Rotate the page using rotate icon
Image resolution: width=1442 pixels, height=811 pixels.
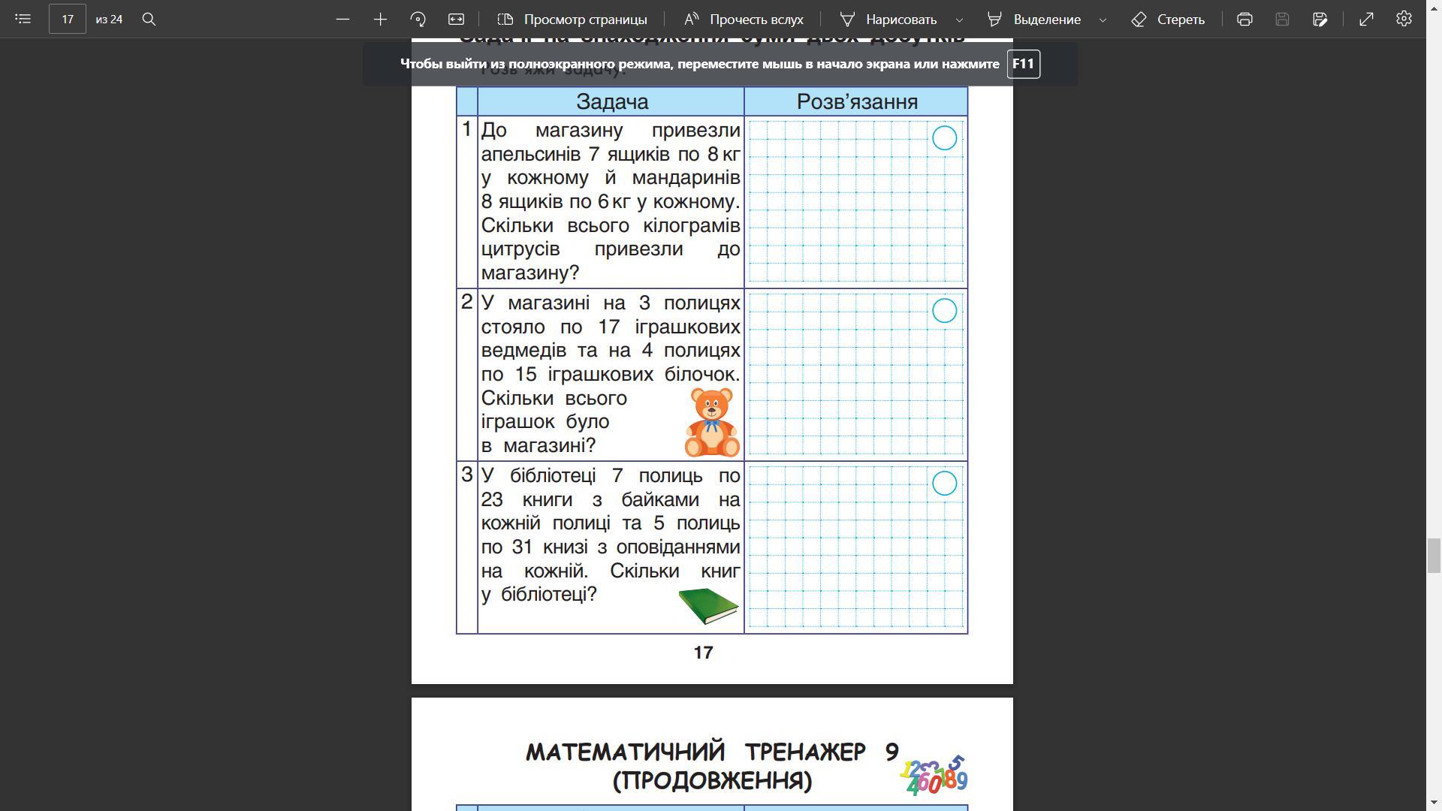[418, 19]
